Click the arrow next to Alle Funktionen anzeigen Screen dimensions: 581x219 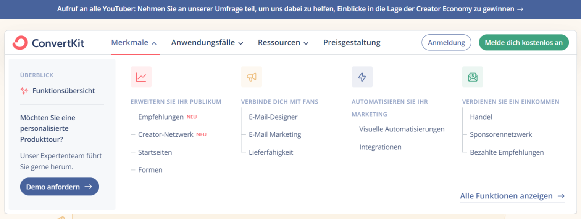(x=561, y=196)
